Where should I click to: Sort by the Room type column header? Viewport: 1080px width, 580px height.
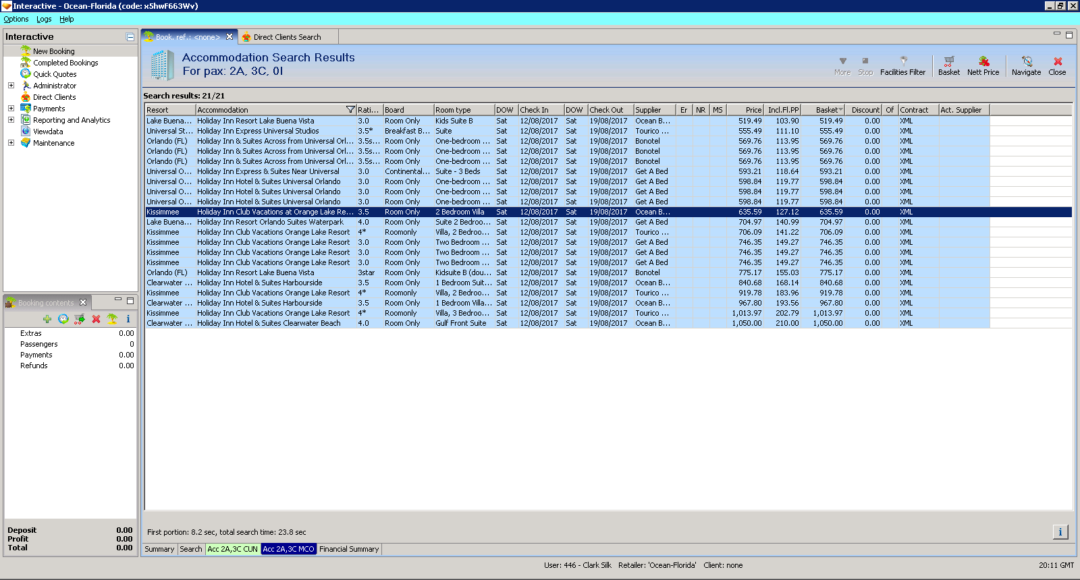[464, 110]
